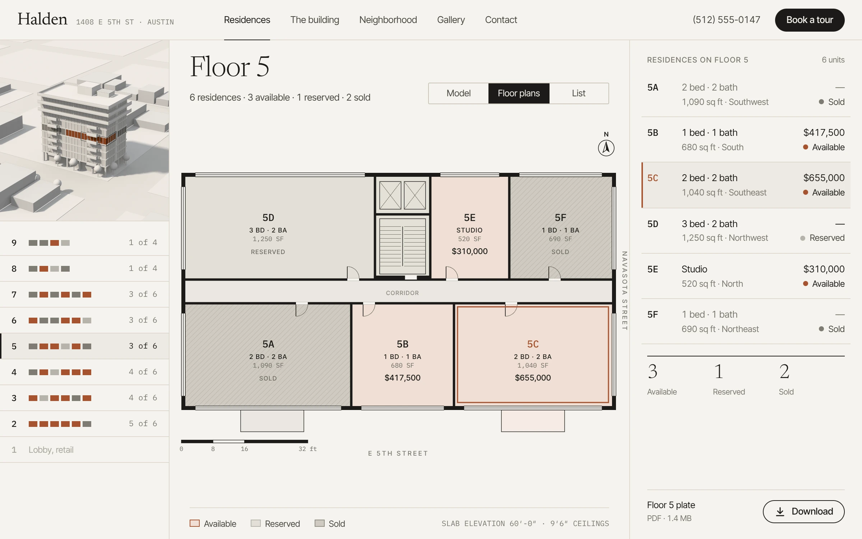The image size is (862, 539).
Task: Go to the Neighborhood page
Action: (x=388, y=20)
